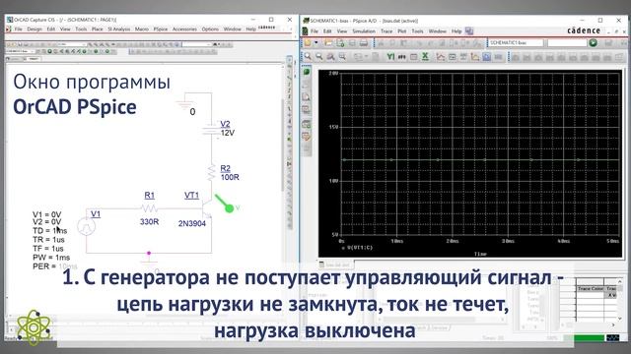Click the Print icon in PSpice toolbar
Image resolution: width=631 pixels, height=354 pixels.
click(x=364, y=43)
